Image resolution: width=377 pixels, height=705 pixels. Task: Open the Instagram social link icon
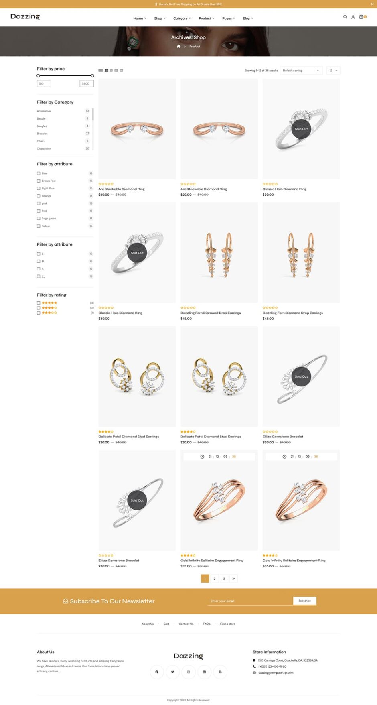pos(188,672)
